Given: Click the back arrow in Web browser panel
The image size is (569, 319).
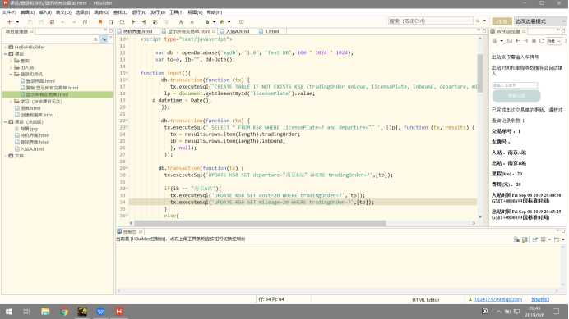Looking at the screenshot, I should 518,41.
